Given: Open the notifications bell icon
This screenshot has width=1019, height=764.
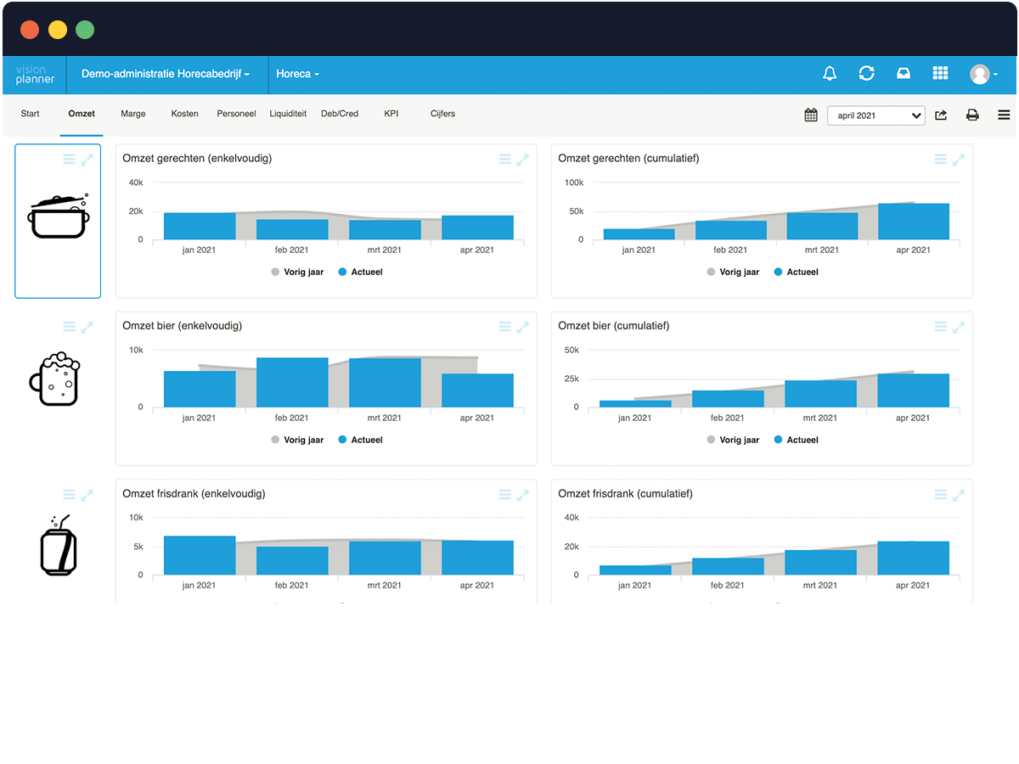Looking at the screenshot, I should [830, 74].
